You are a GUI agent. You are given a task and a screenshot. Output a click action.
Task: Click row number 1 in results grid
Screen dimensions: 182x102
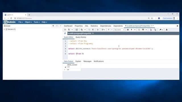65,70
